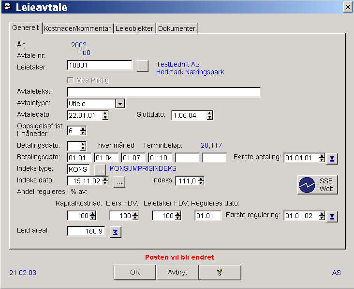Adjust the Sluttdato spinner arrows
Viewport: 354px width, 289px height.
[x=209, y=115]
